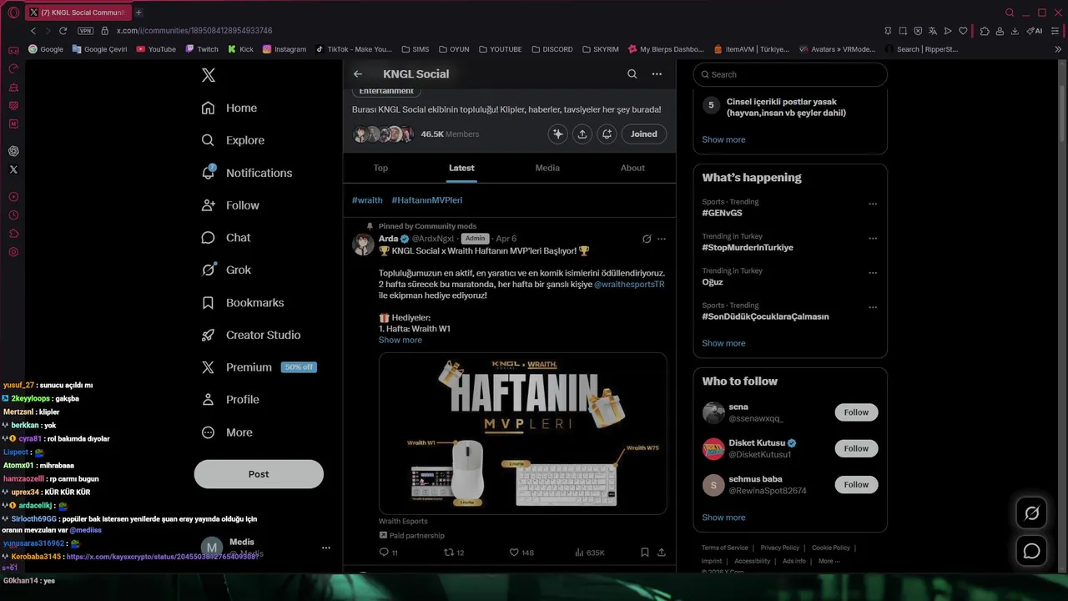Open options for the Oğuz trend

click(873, 272)
